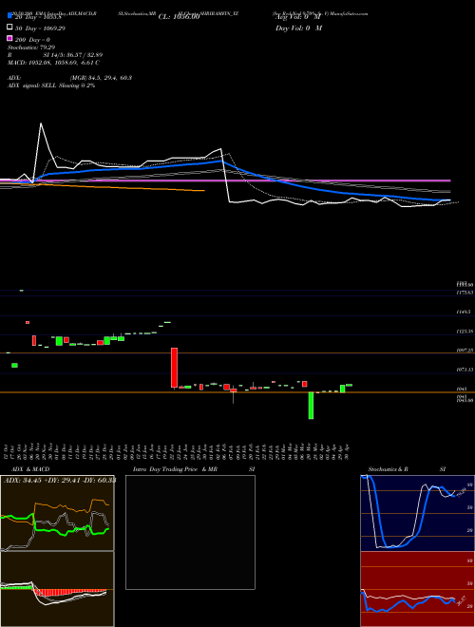The image size is (475, 627).
Task: Click the white price-line spike peak
Action: point(41,123)
